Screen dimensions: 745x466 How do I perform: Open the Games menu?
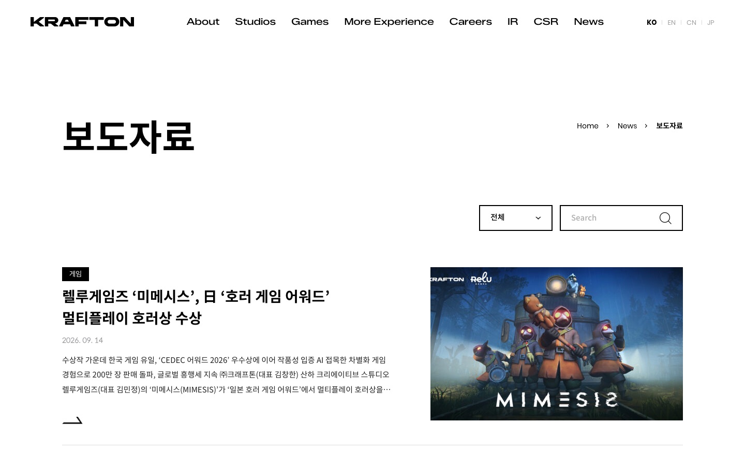pos(310,22)
